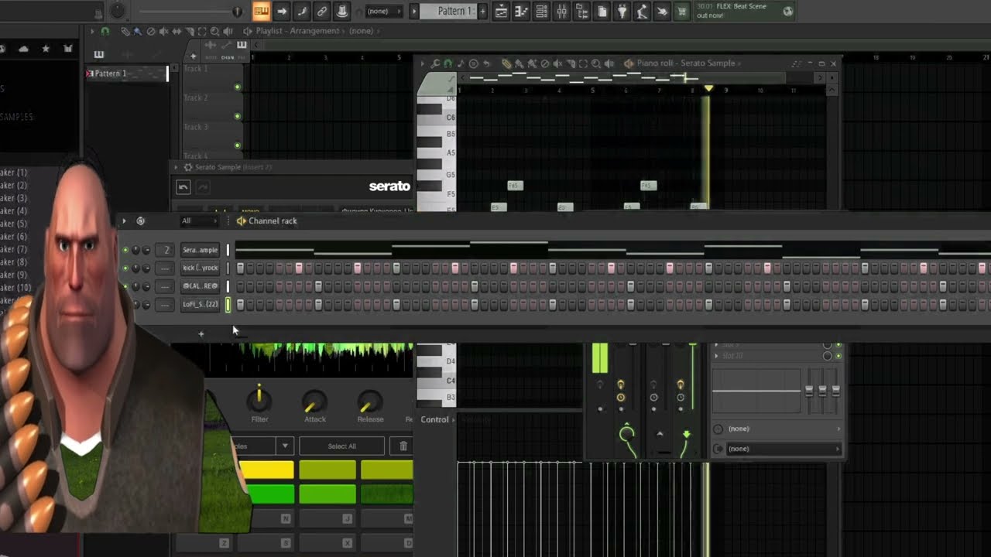This screenshot has height=557, width=991.
Task: Open the @CAL..RE@ channel button
Action: (x=200, y=286)
